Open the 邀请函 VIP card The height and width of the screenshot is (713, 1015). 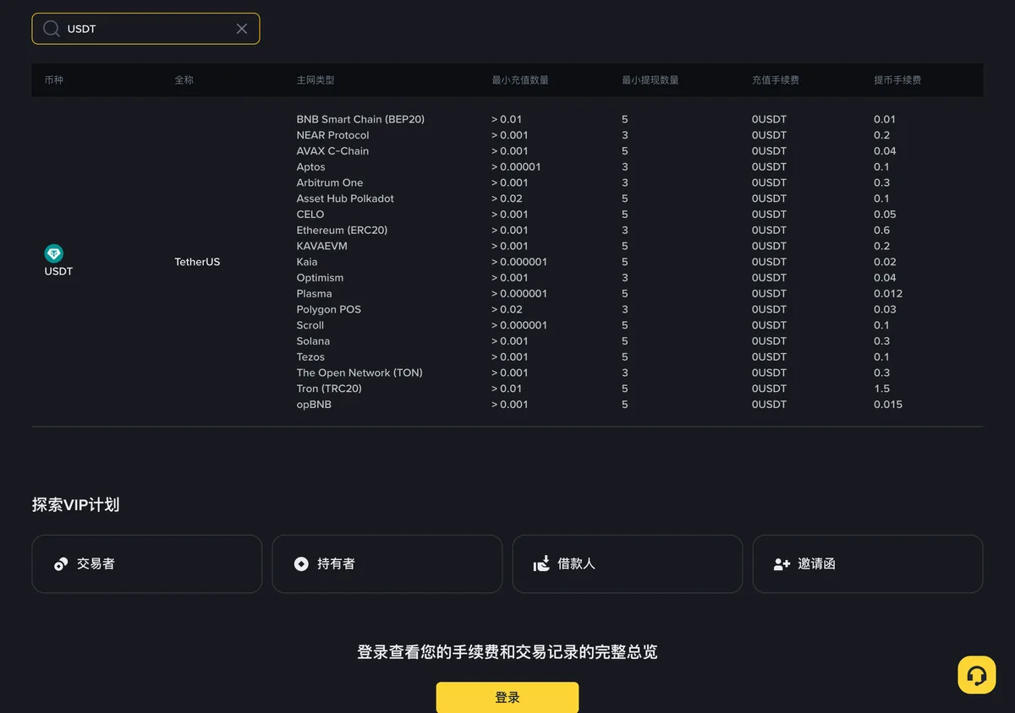click(x=868, y=563)
